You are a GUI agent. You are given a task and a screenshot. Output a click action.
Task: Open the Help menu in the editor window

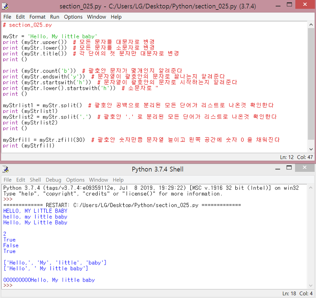116,17
